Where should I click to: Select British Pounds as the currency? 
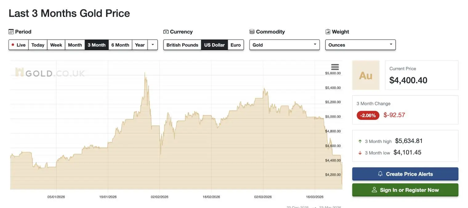(x=182, y=45)
